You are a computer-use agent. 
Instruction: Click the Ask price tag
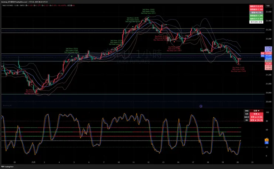[263, 53]
